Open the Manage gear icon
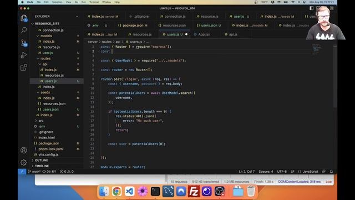 pyautogui.click(x=23, y=162)
